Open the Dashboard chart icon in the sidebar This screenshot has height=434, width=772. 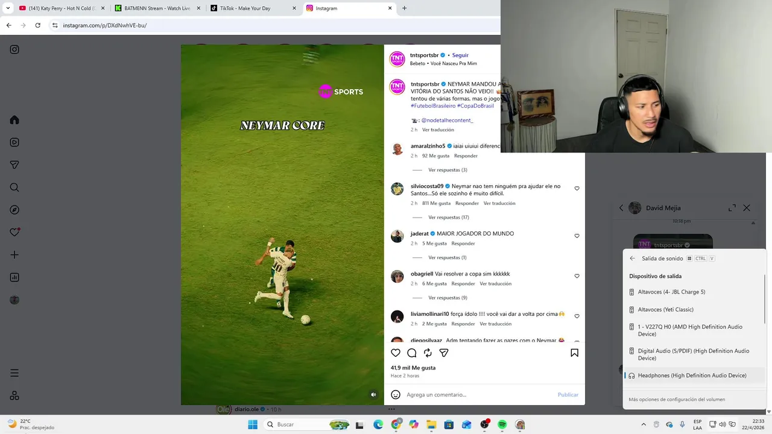[x=14, y=277]
